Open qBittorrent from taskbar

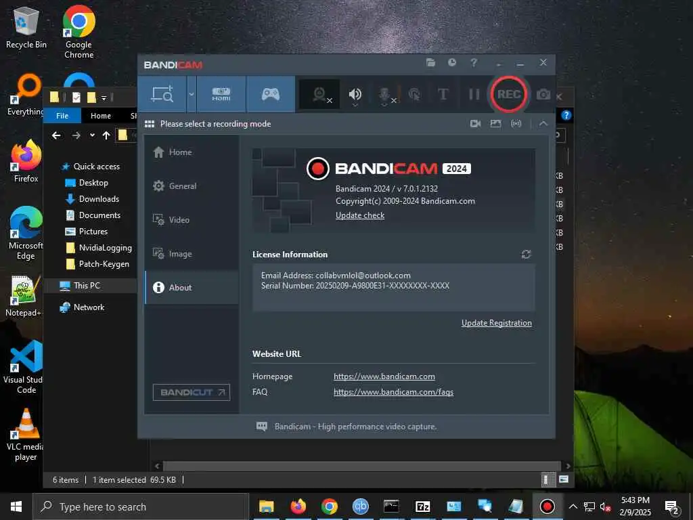point(360,506)
